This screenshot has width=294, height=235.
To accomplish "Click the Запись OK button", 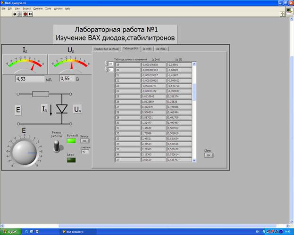I will [x=85, y=141].
